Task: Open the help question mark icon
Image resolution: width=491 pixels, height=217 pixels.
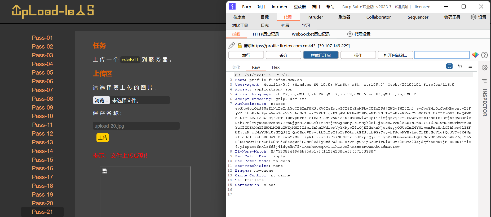Action: (x=484, y=55)
